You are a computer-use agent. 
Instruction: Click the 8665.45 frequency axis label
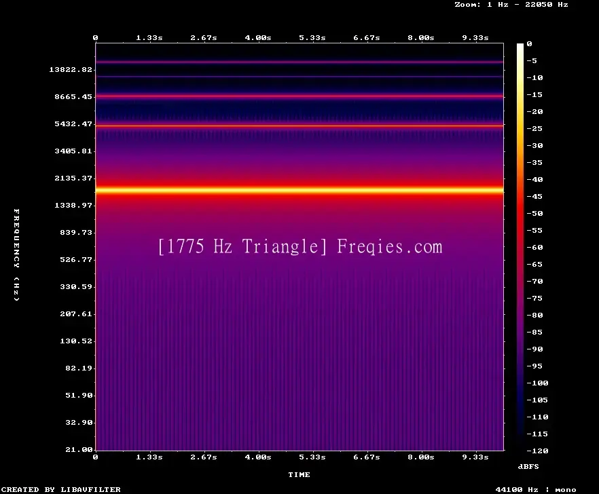73,96
